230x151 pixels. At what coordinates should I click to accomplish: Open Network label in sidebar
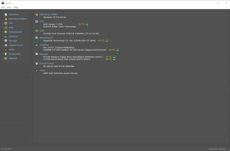pos(13,58)
